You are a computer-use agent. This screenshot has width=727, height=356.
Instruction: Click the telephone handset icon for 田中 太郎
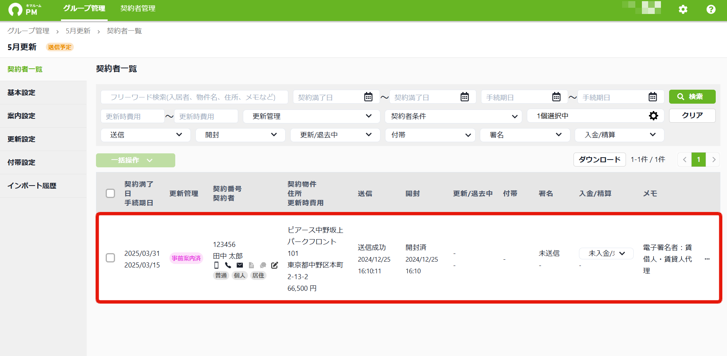tap(228, 265)
